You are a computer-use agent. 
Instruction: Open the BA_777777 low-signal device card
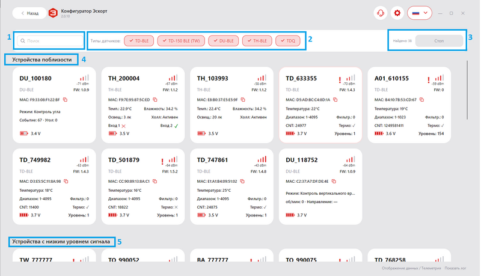coord(231,256)
